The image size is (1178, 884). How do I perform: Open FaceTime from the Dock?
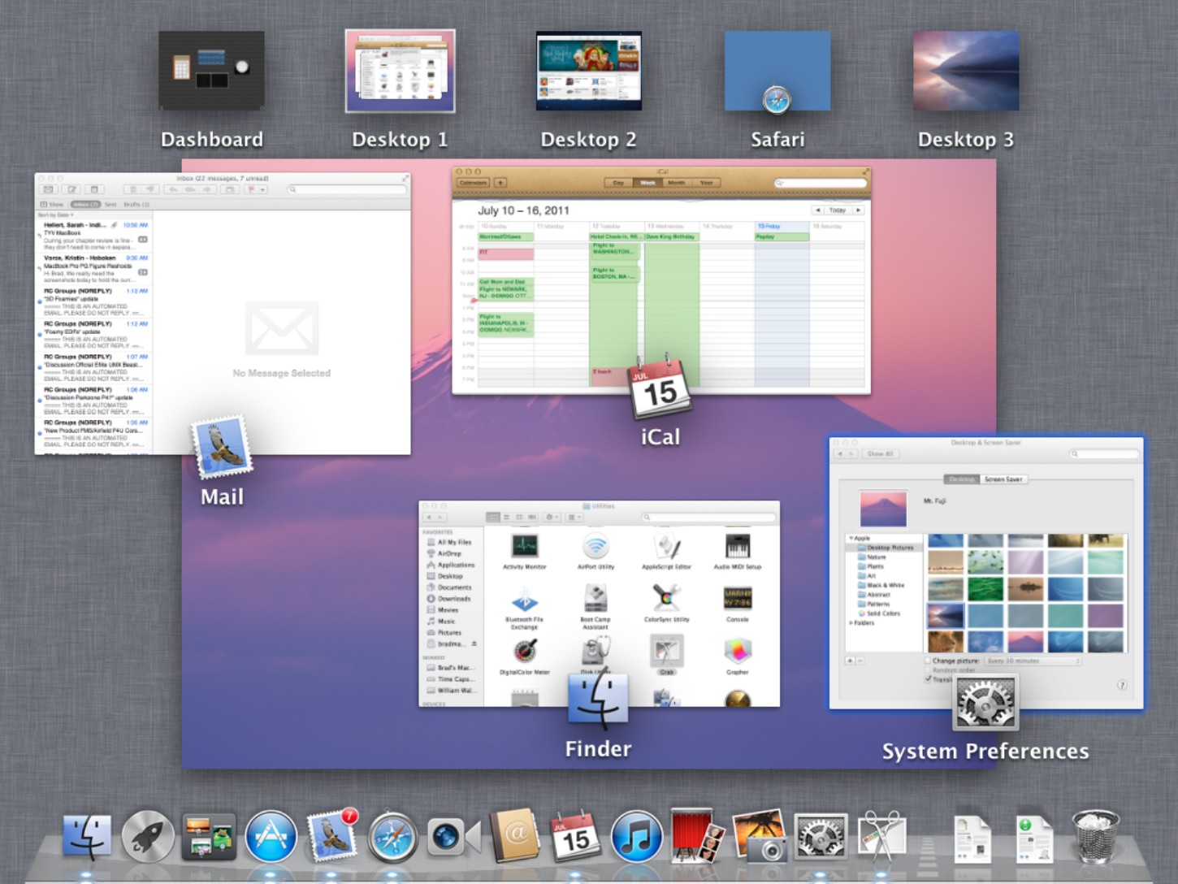click(453, 838)
